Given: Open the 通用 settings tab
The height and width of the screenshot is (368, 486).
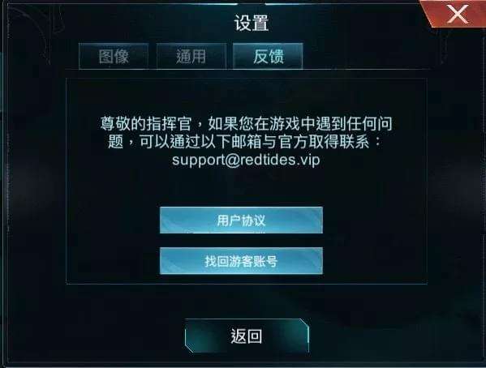Looking at the screenshot, I should click(191, 57).
